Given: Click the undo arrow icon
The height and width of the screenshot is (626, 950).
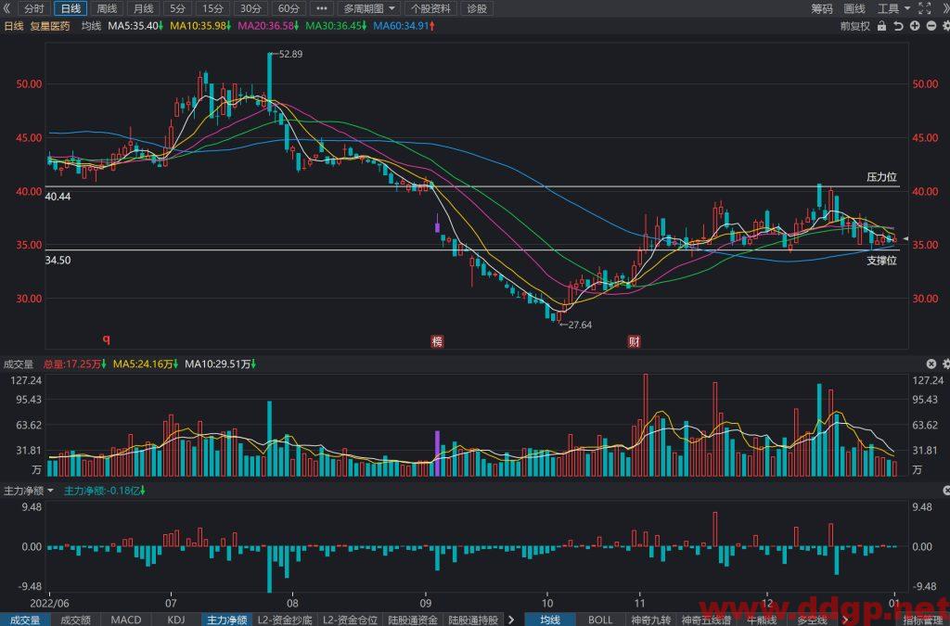Looking at the screenshot, I should [x=898, y=26].
